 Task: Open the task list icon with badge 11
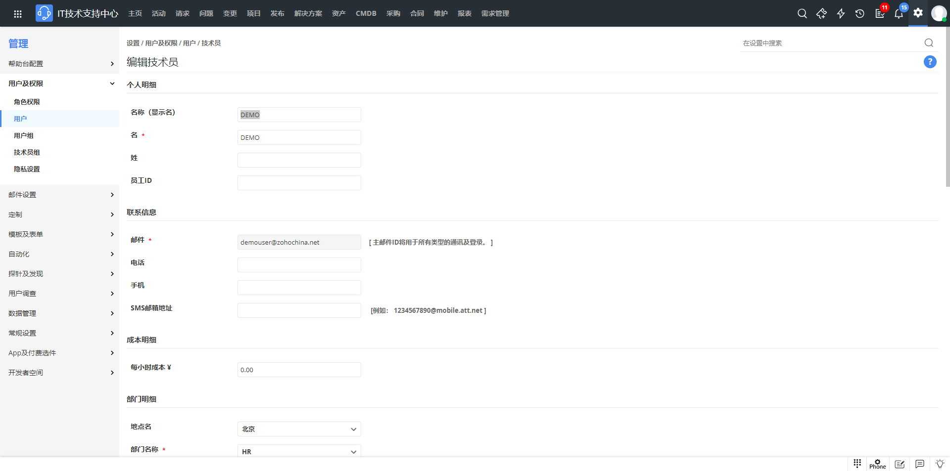(x=880, y=13)
